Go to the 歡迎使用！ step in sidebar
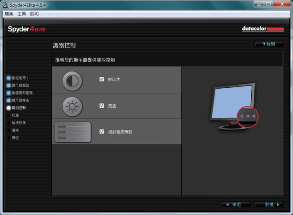Screen dimensions: 293x215 pos(20,78)
